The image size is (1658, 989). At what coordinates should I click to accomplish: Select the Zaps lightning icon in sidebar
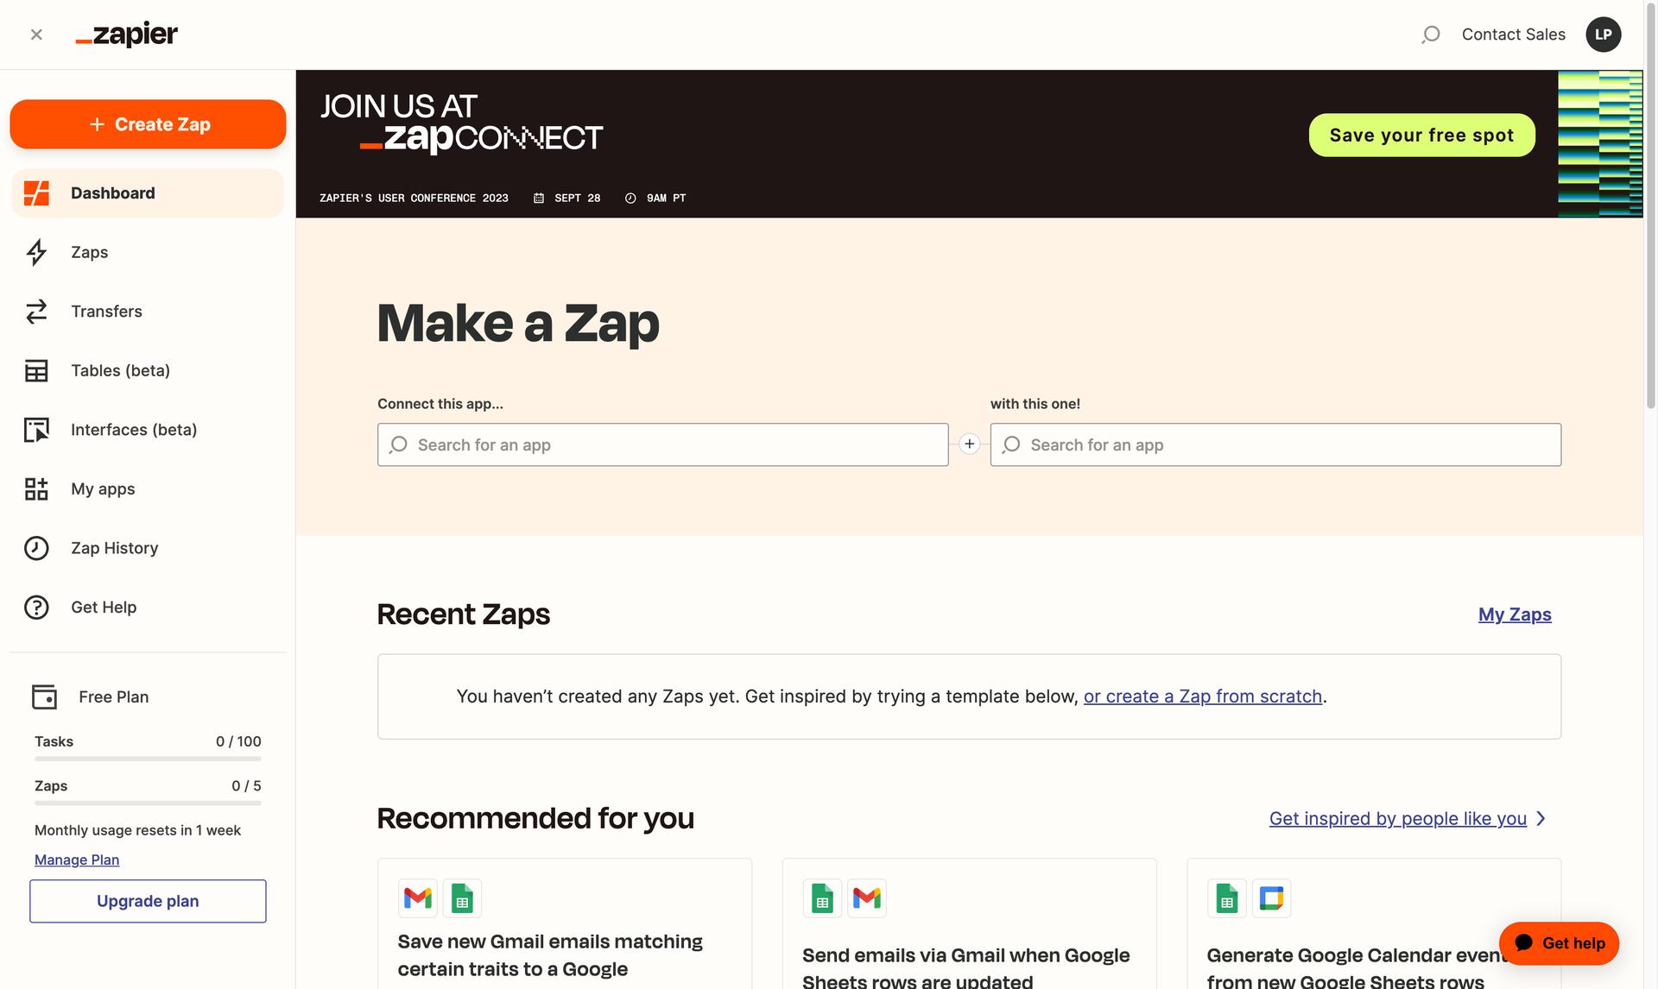pos(36,252)
